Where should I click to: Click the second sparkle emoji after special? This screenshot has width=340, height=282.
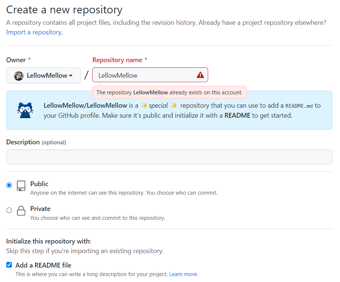click(x=174, y=105)
